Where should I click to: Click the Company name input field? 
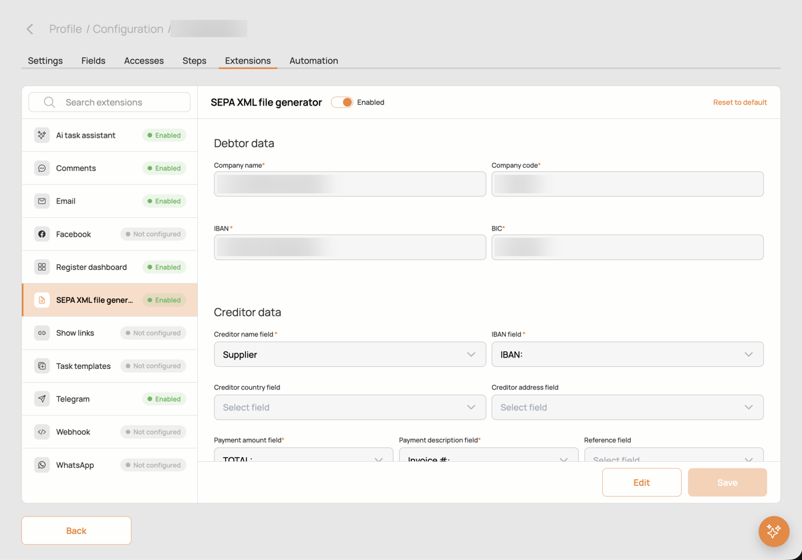coord(350,184)
